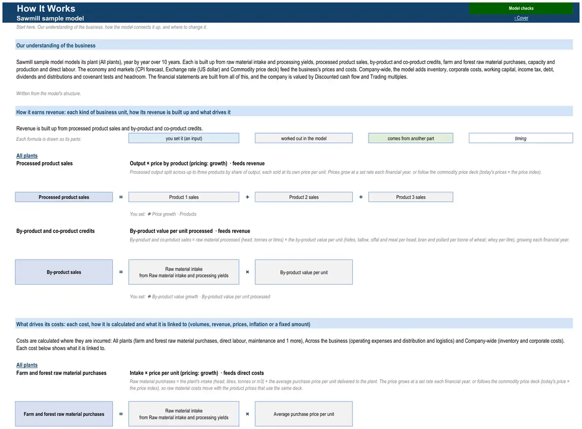Select the 'worked out in the model' legend box
Image resolution: width=582 pixels, height=429 pixels.
point(304,138)
